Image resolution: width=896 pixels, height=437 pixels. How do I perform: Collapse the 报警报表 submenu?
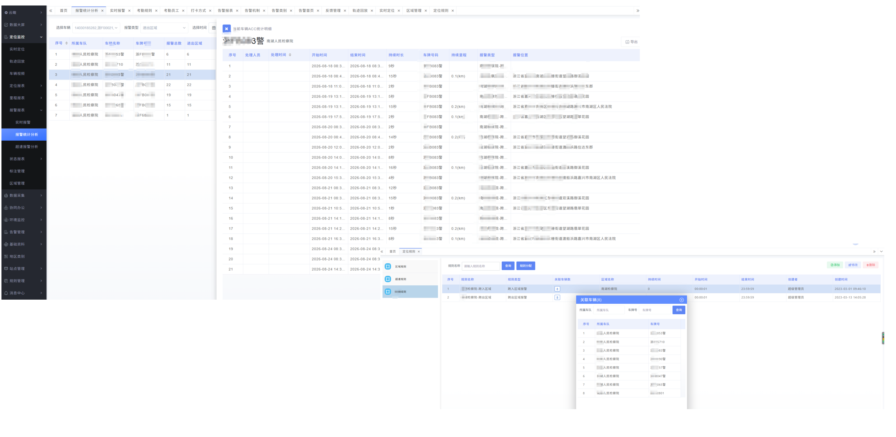(23, 110)
